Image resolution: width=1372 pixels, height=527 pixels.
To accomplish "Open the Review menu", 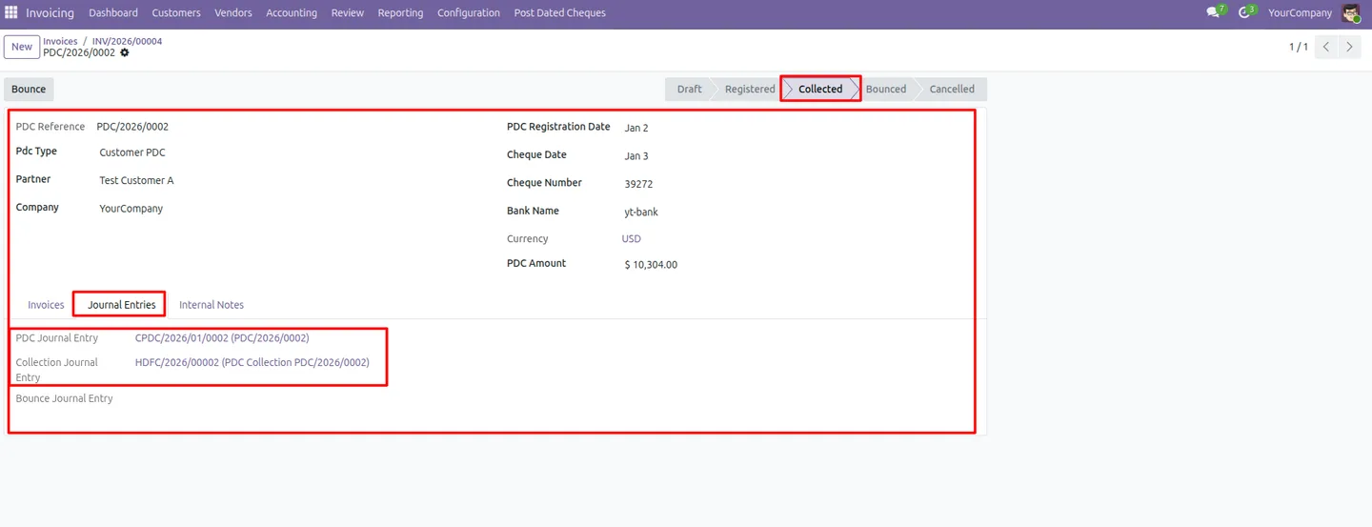I will tap(348, 12).
